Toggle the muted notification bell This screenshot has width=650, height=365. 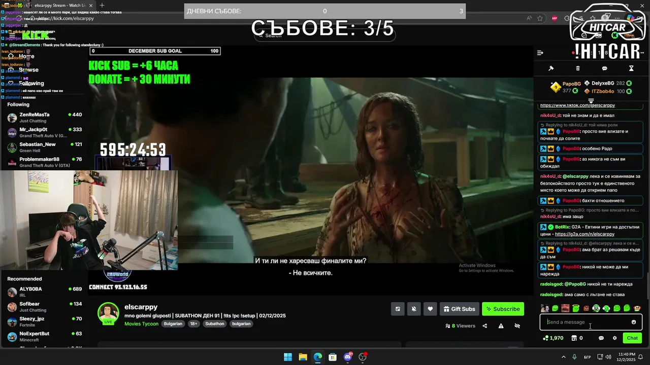(414, 309)
